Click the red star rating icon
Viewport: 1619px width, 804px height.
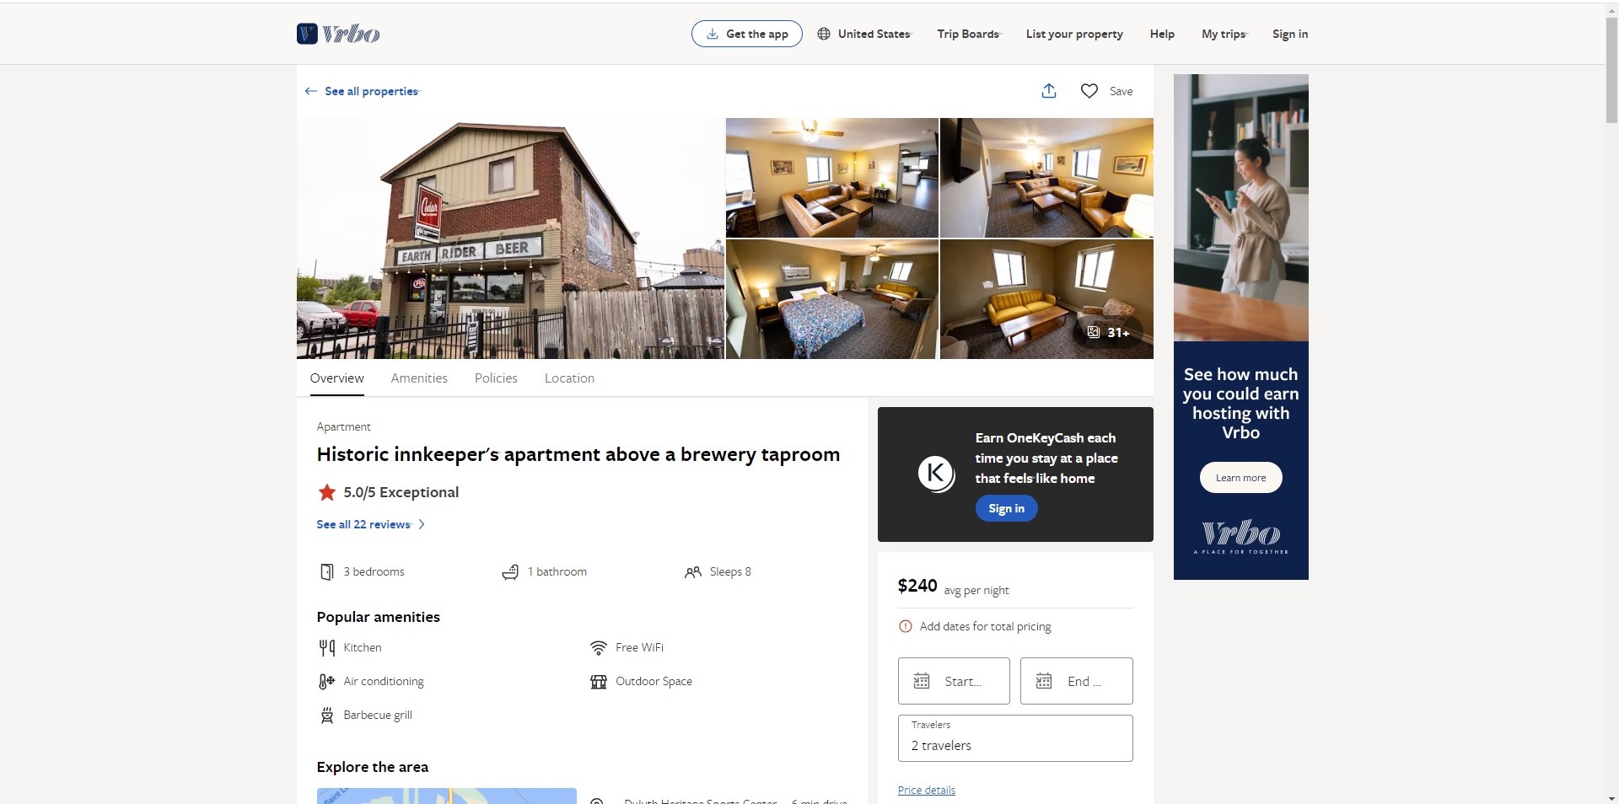pyautogui.click(x=327, y=492)
